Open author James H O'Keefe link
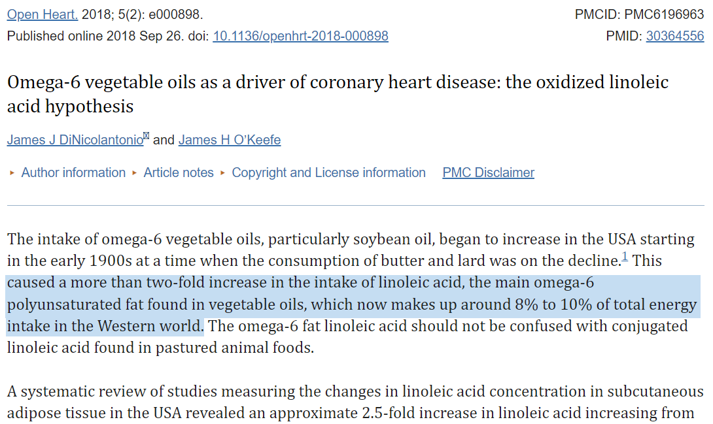Screen dimensions: 713x424 point(229,140)
